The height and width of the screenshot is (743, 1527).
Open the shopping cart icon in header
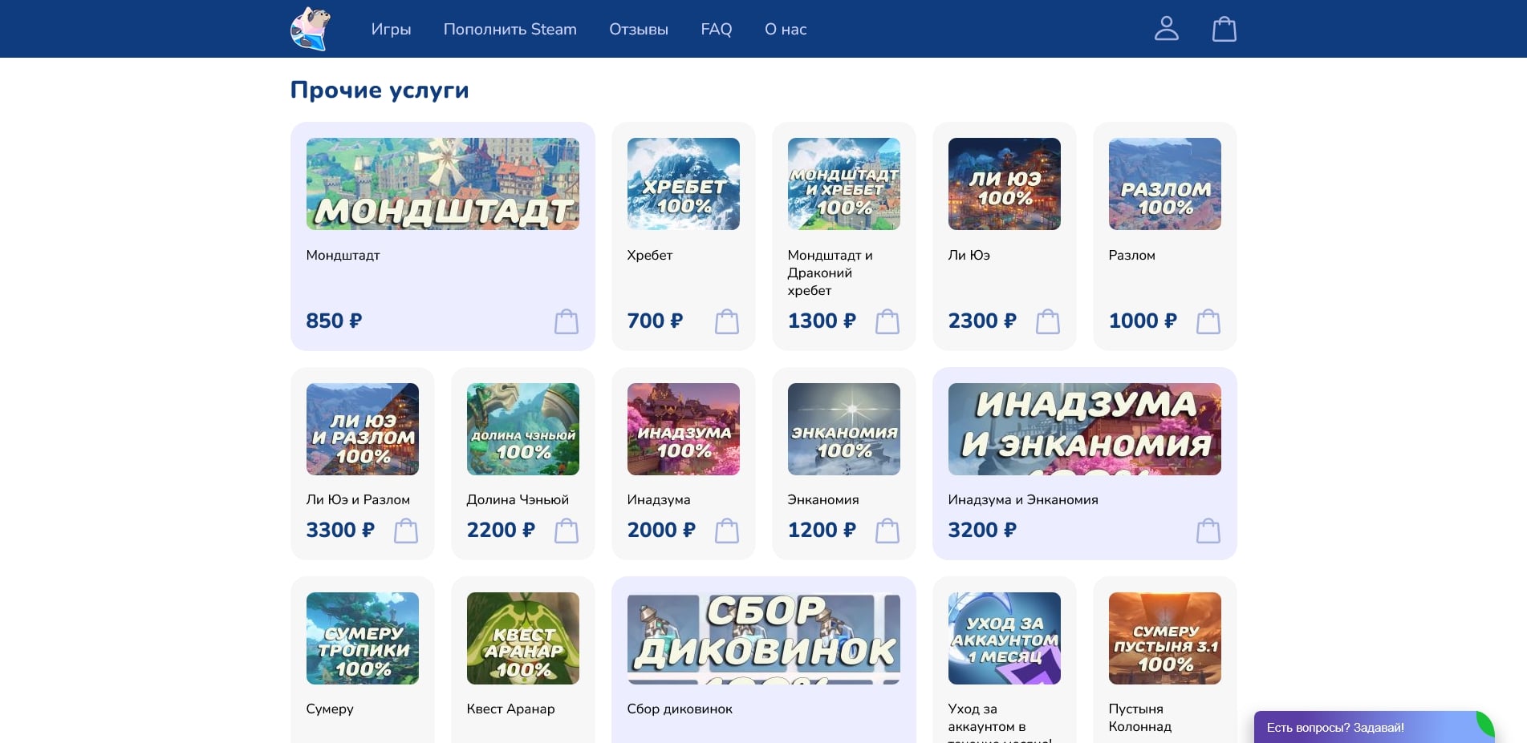pos(1224,28)
